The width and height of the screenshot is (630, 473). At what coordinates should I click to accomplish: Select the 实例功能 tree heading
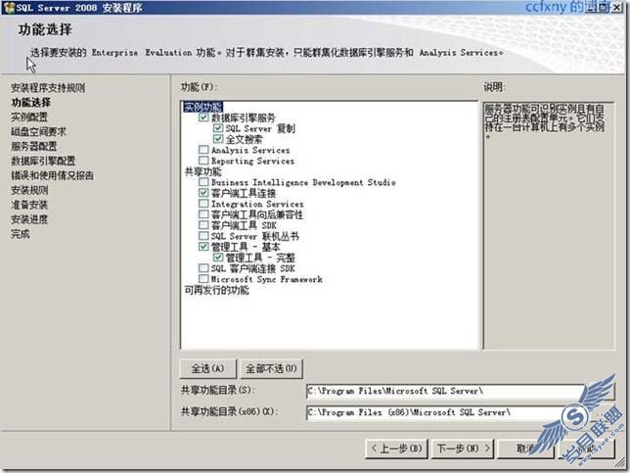[x=202, y=107]
